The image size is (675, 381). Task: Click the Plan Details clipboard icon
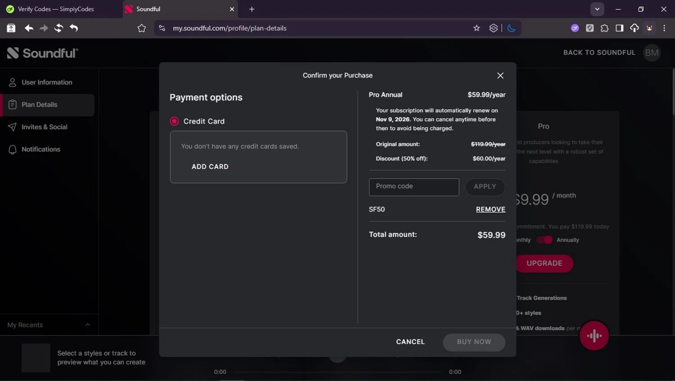coord(13,105)
